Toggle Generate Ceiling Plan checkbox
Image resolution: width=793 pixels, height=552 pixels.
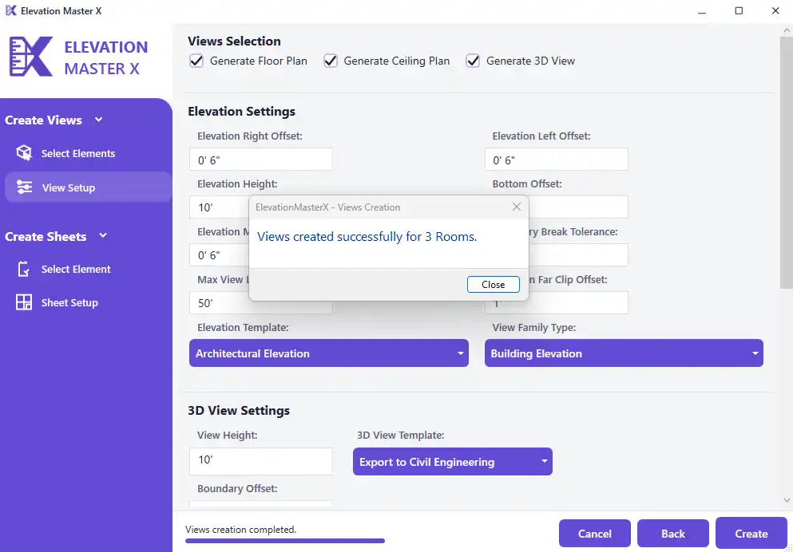331,61
